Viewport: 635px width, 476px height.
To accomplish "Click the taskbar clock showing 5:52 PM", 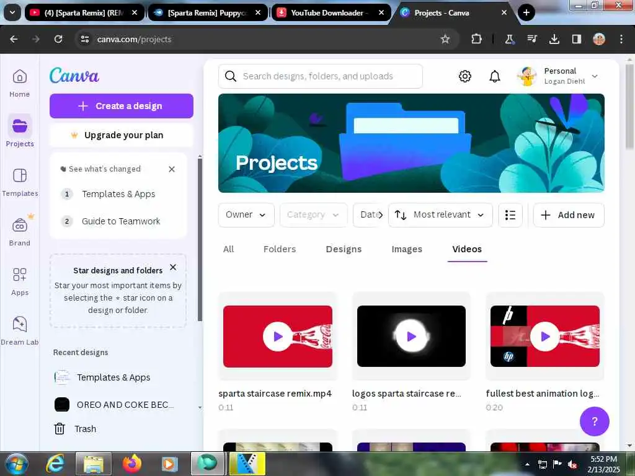I will (603, 464).
